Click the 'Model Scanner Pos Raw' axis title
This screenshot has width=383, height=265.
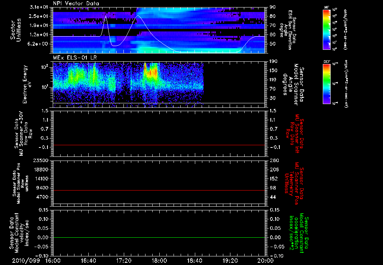21,183
